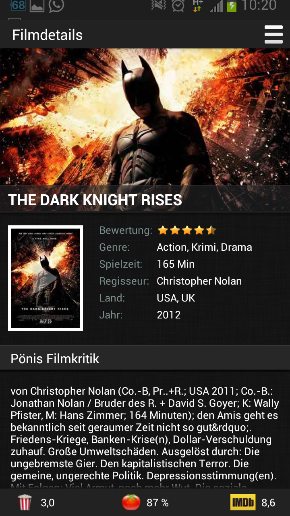Tap the Batman banner image

coord(145,117)
